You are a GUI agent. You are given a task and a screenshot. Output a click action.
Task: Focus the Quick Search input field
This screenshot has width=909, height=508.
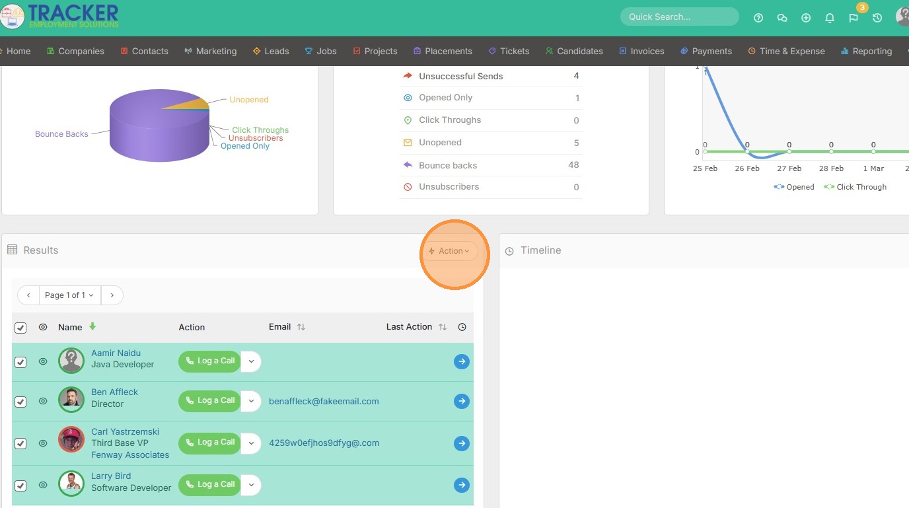(x=679, y=17)
